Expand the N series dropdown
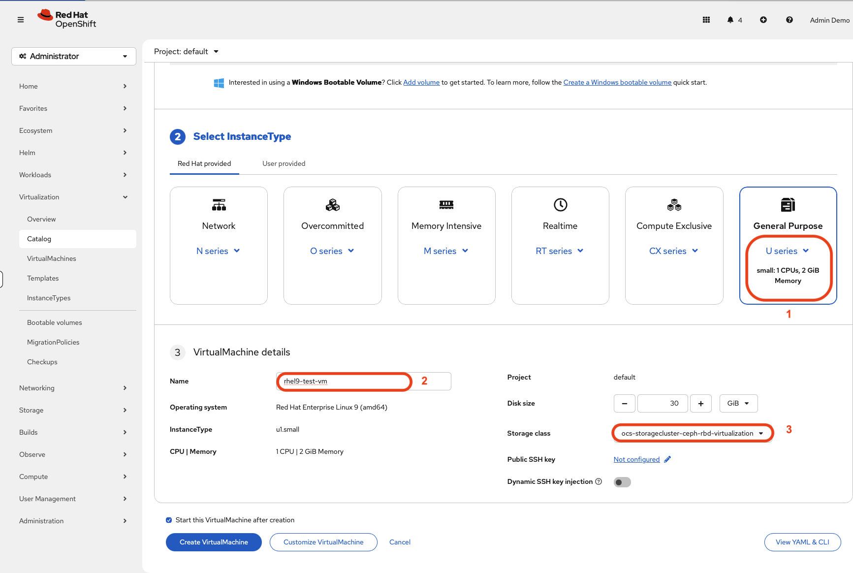853x573 pixels. [x=219, y=251]
